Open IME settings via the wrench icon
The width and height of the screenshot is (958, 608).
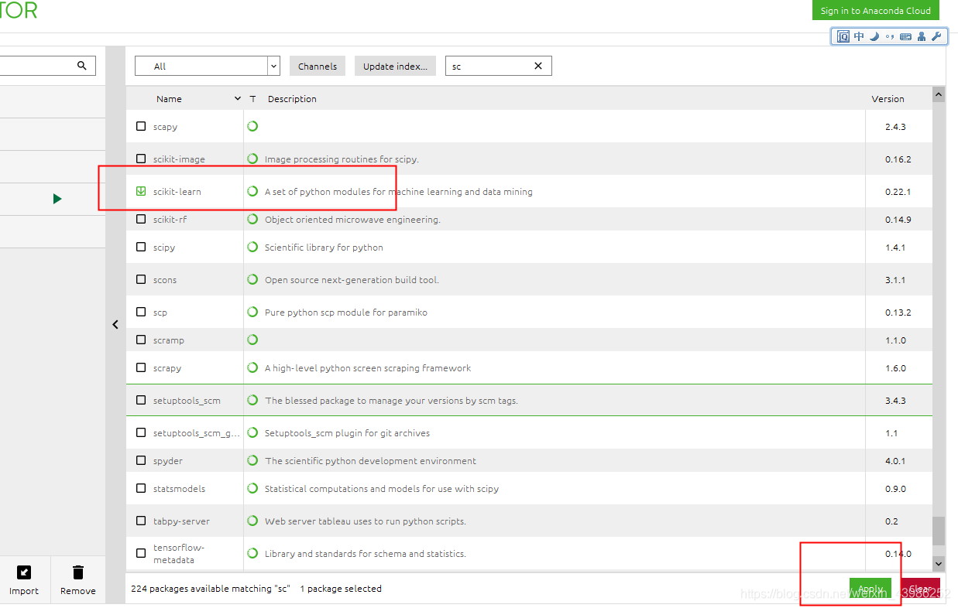936,36
